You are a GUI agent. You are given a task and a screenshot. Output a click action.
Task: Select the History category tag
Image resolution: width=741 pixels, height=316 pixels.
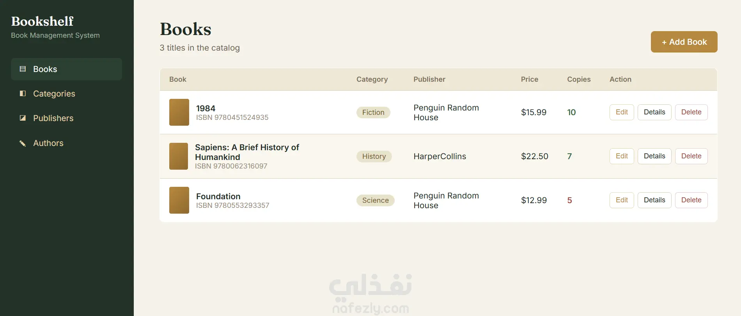click(x=374, y=156)
